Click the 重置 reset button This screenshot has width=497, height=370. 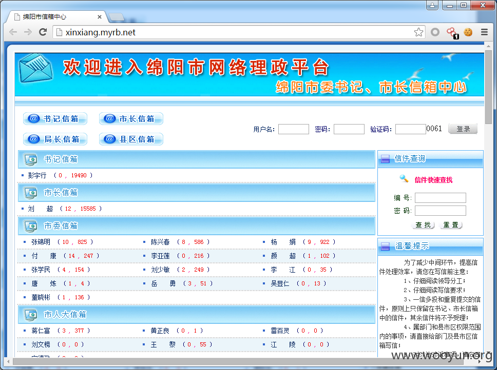click(451, 225)
